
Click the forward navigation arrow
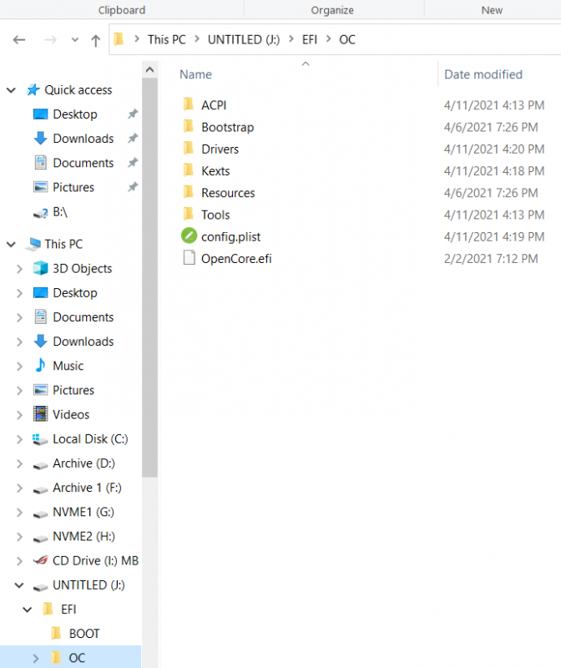[x=50, y=40]
